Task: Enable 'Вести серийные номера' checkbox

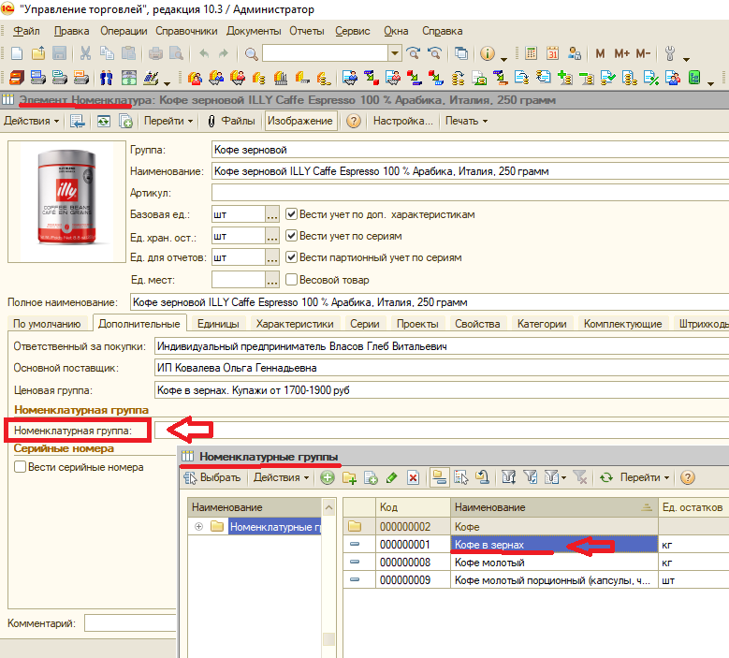Action: [x=20, y=466]
